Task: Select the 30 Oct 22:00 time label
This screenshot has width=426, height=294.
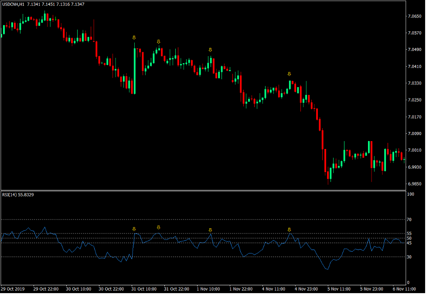Action: click(111, 289)
